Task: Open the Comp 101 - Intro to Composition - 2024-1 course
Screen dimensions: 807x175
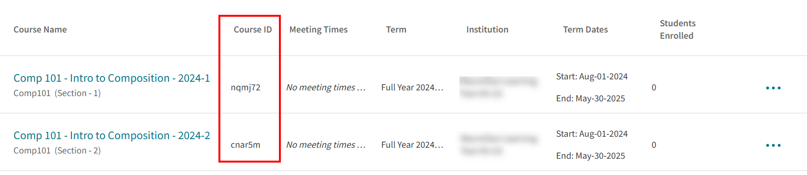Action: click(x=112, y=78)
